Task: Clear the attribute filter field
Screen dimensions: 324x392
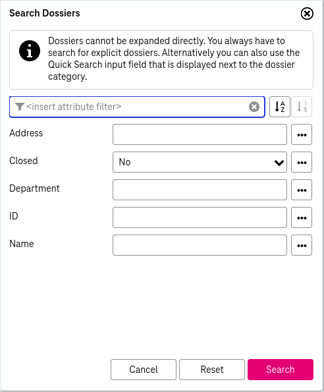Action: 254,107
